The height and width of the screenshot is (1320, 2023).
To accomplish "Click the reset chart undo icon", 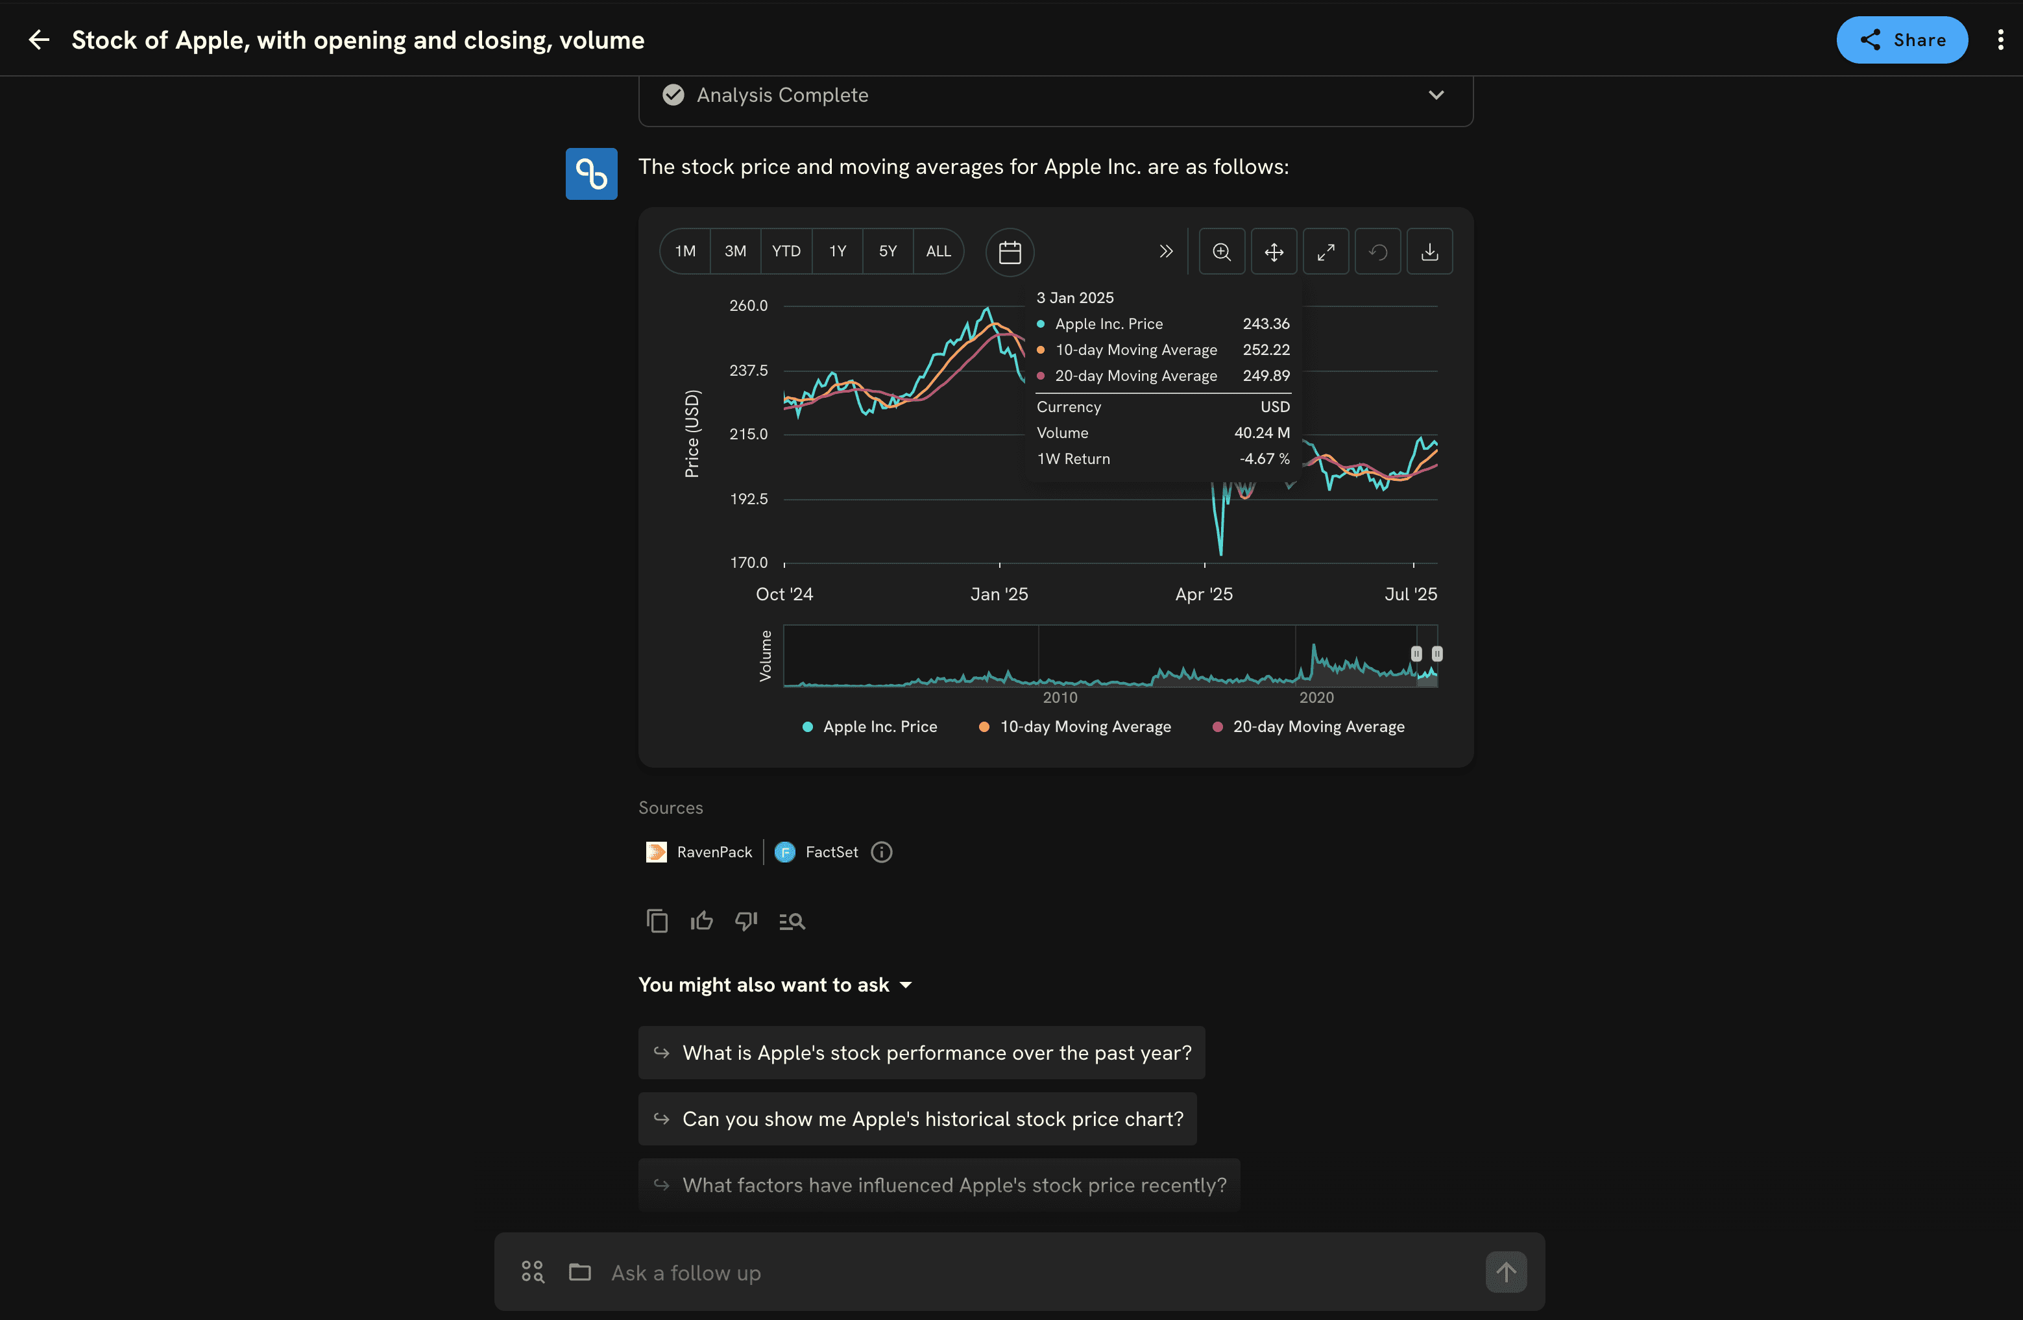I will [1377, 252].
